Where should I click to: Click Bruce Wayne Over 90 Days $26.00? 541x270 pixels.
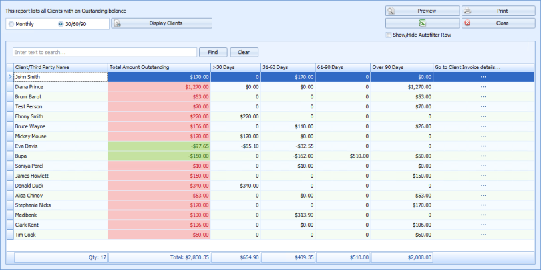point(402,126)
